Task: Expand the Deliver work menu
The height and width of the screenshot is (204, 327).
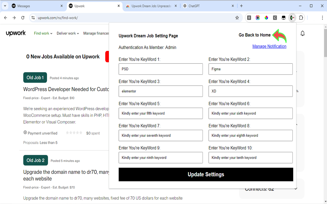Action: click(68, 33)
